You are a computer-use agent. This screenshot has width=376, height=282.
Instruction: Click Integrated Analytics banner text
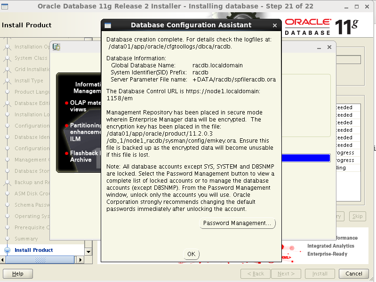pos(331,246)
